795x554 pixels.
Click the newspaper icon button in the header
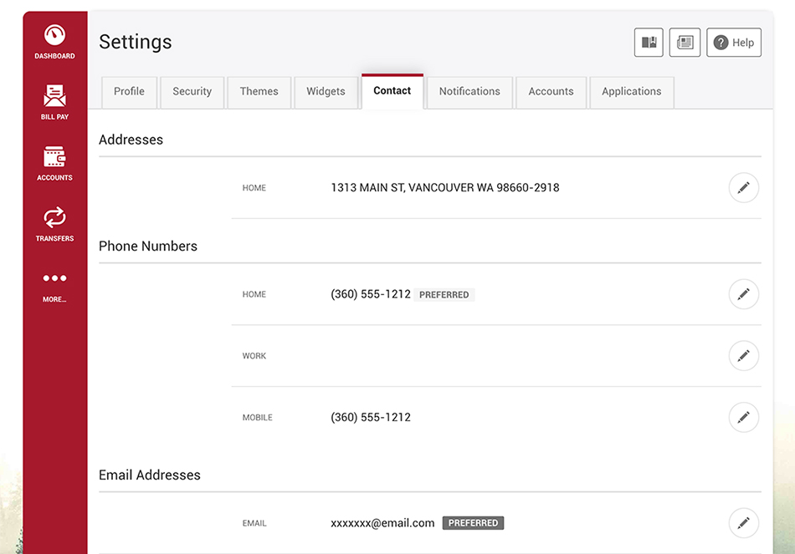[685, 42]
